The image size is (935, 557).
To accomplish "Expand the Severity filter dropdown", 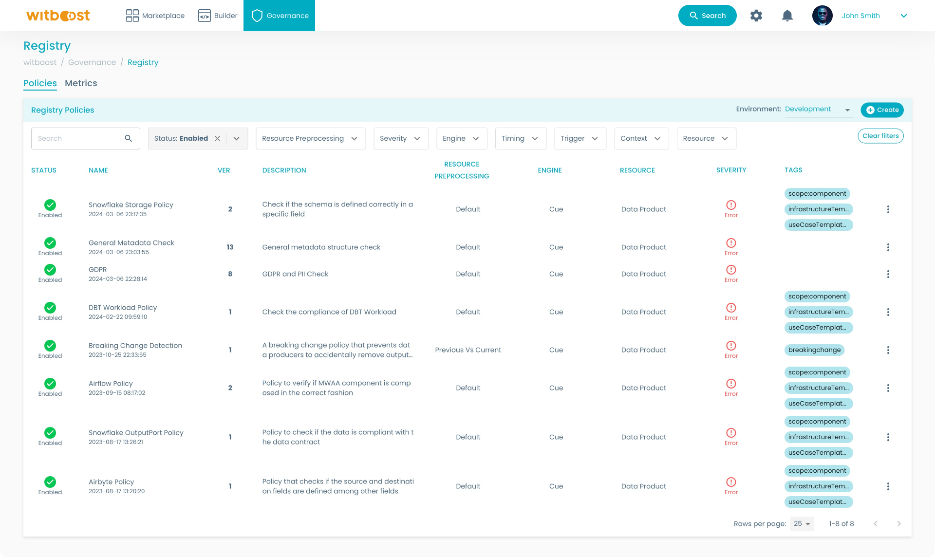I will pos(400,138).
